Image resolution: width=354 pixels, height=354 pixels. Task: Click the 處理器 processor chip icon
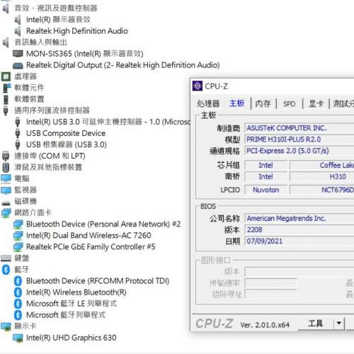6,76
